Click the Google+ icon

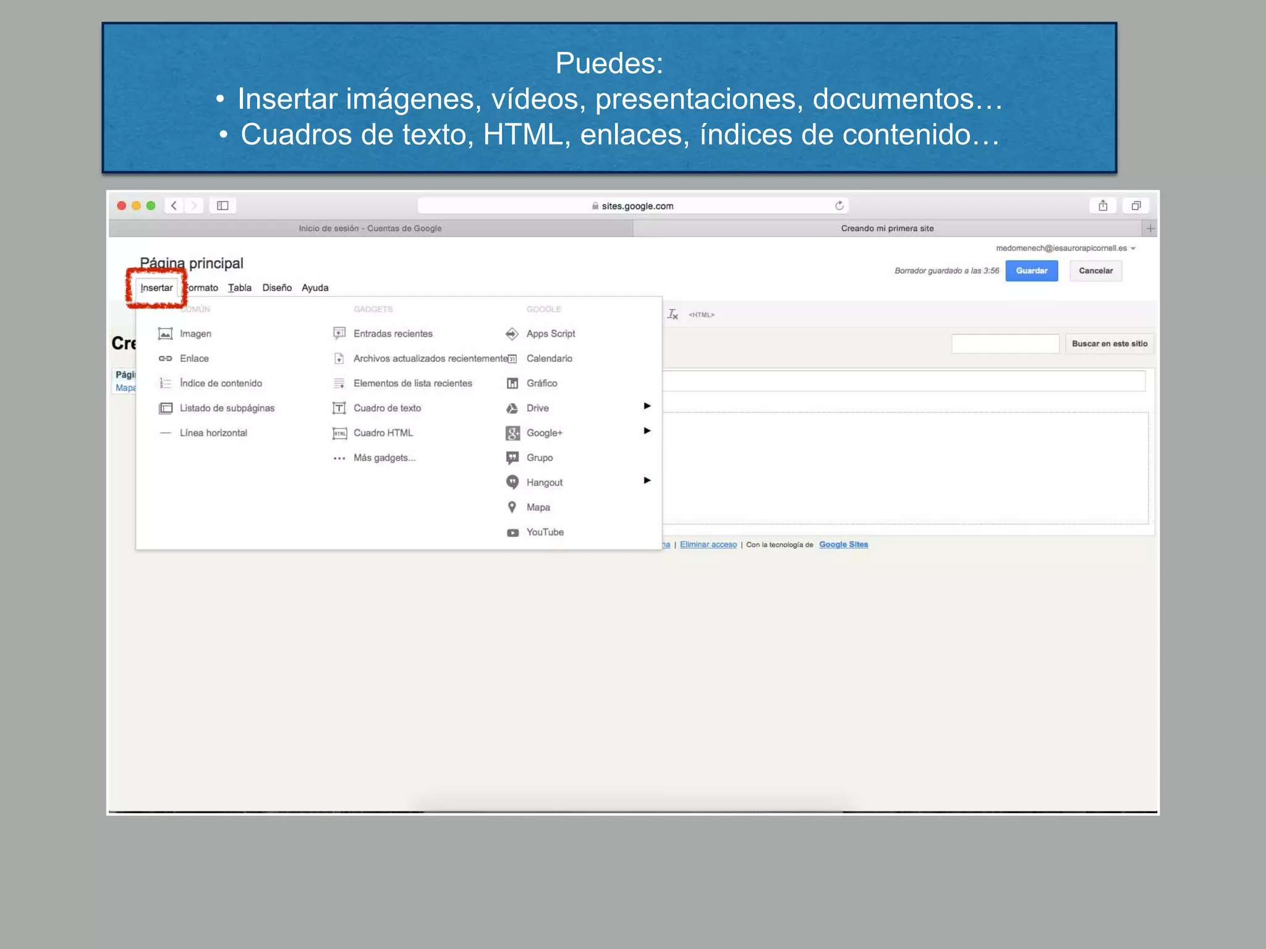[512, 433]
